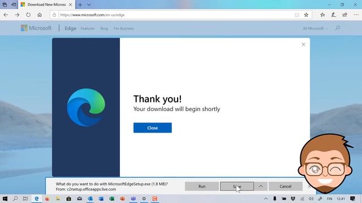362x203 pixels.
Task: Open the For Business menu item
Action: point(124,29)
